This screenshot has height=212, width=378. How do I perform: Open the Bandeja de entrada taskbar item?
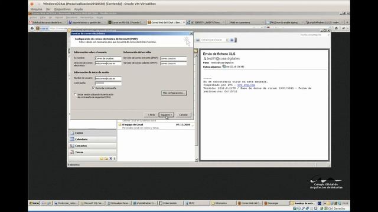pyautogui.click(x=302, y=203)
